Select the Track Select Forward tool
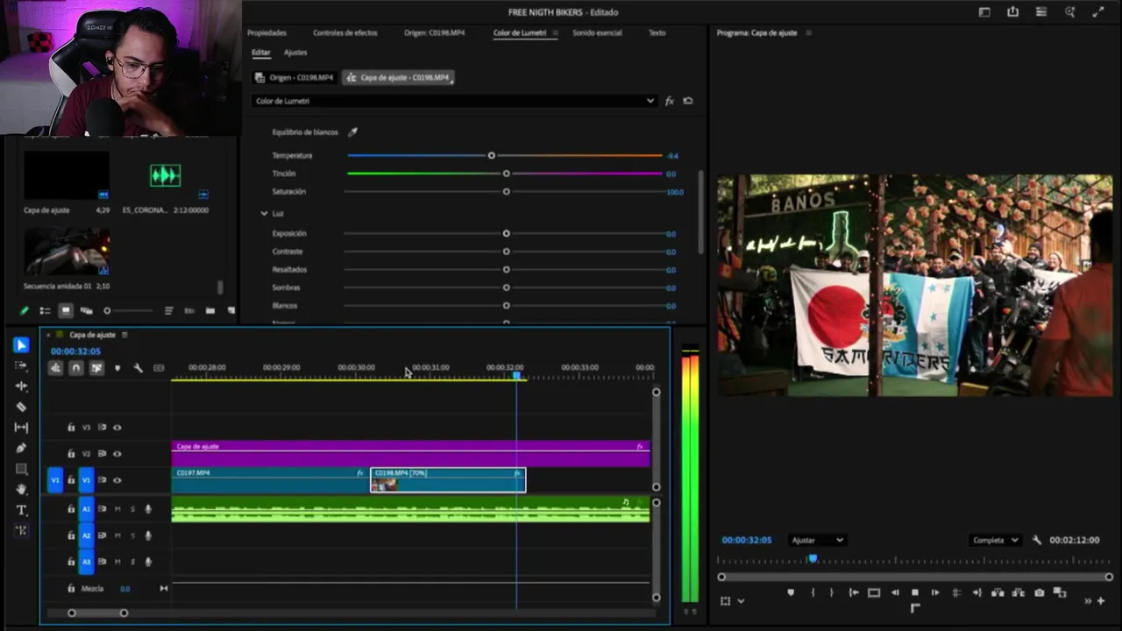This screenshot has height=631, width=1122. pyautogui.click(x=21, y=365)
